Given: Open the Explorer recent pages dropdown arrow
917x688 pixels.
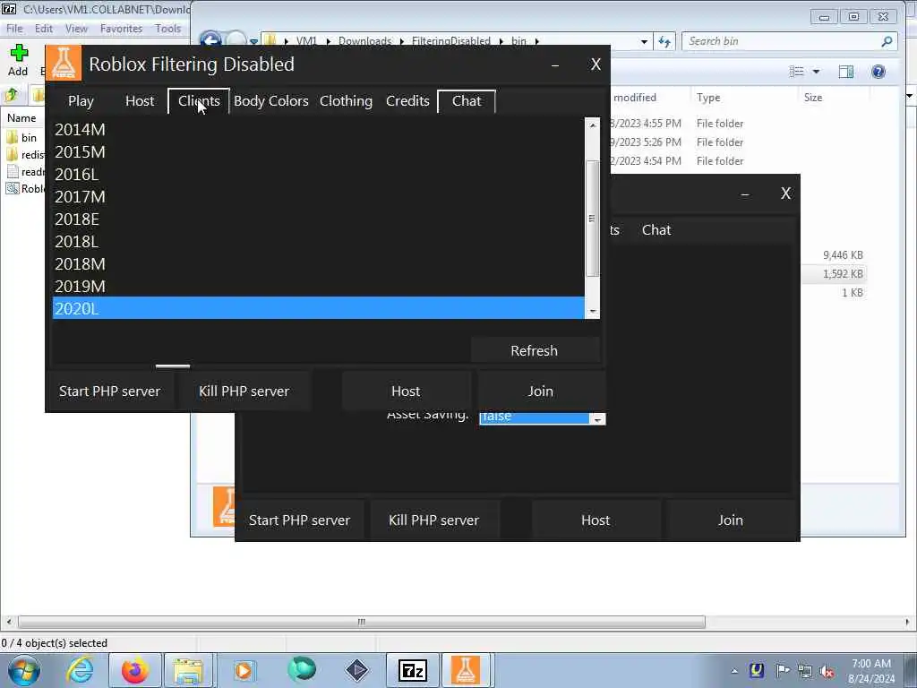Looking at the screenshot, I should point(253,41).
